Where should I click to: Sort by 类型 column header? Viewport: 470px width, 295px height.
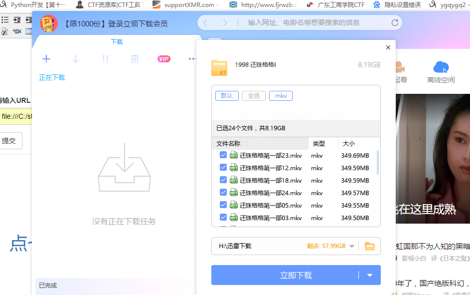(x=323, y=143)
